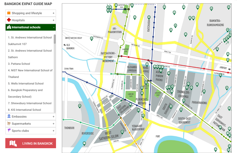Image resolution: width=237 pixels, height=153 pixels.
Task: Click map marker 34 near Thonburi
Action: tap(80, 106)
